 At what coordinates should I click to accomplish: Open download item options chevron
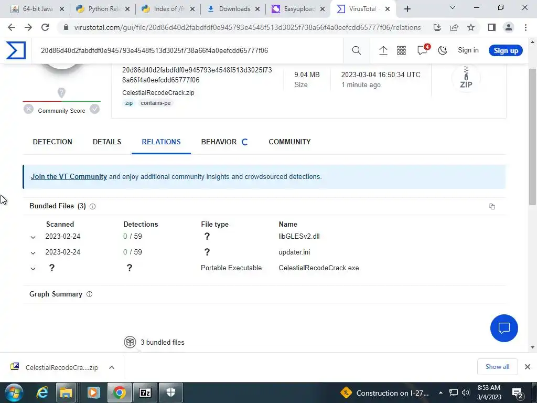point(112,367)
